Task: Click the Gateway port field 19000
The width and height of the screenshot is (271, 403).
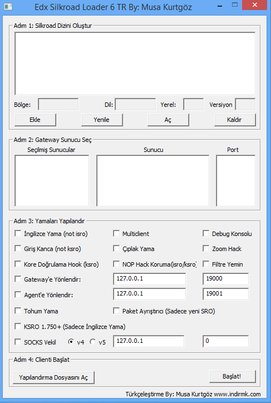Action: coord(225,279)
